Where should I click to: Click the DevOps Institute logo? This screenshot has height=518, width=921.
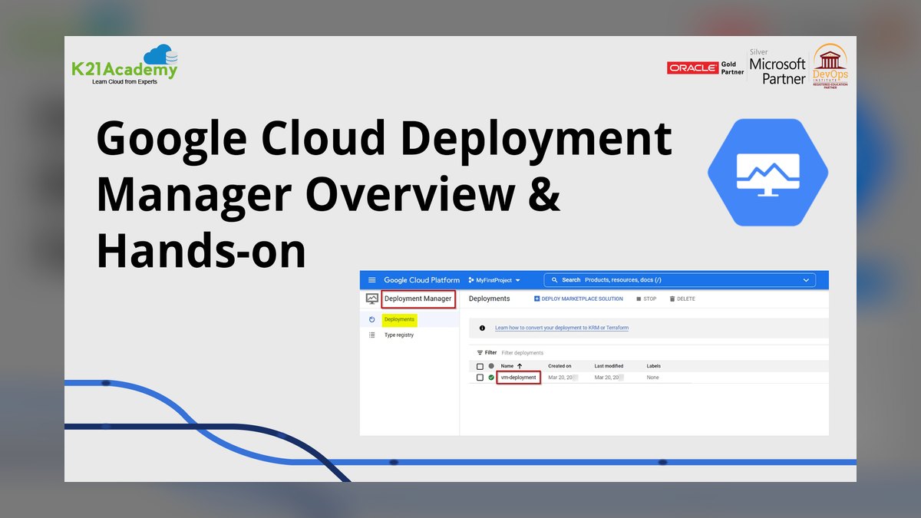pos(830,66)
